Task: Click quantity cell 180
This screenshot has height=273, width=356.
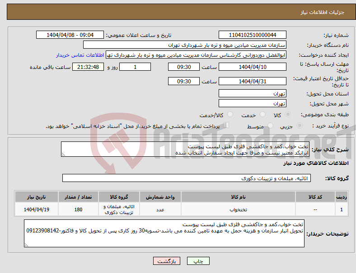Action: (78, 209)
